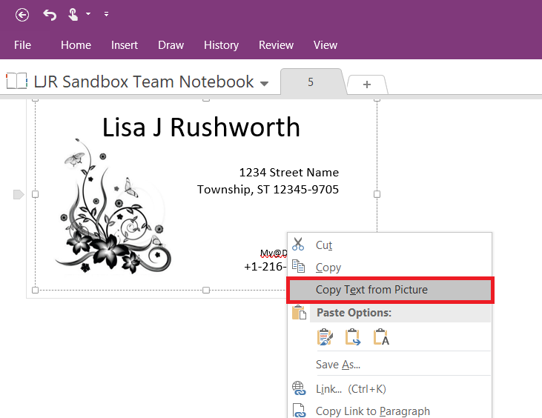Viewport: 542px width, 418px height.
Task: Click the partial +1-216- phone text
Action: 265,267
